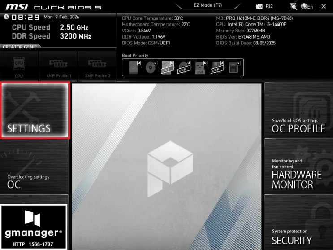Image resolution: width=333 pixels, height=250 pixels.
Task: Select the CD/DVD boot device icon
Action: pyautogui.click(x=151, y=67)
